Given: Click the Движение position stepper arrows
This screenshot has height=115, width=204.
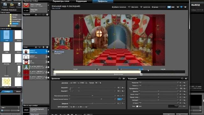Looking at the screenshot, I should (86, 83).
